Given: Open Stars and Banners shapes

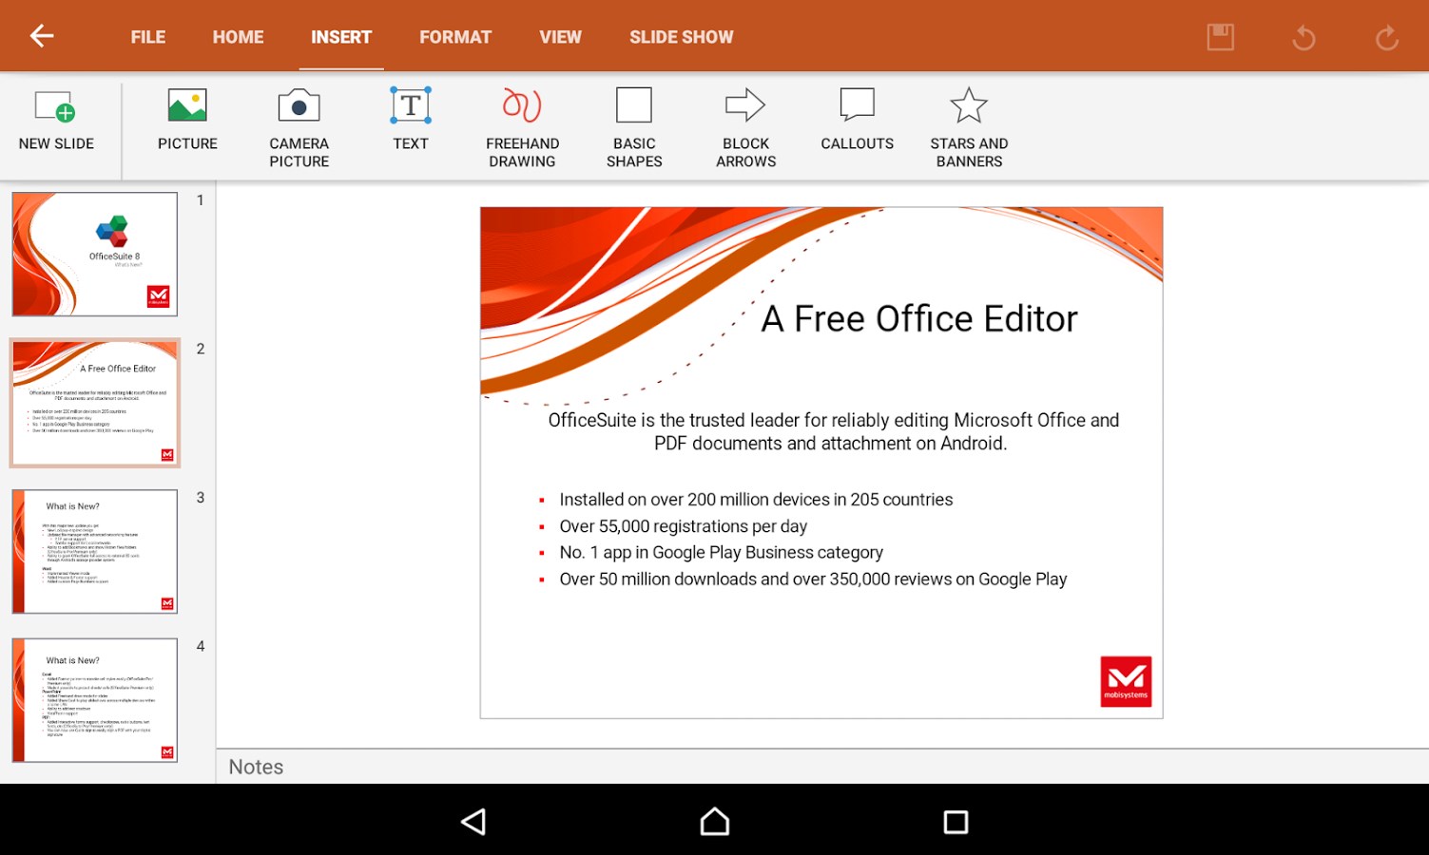Looking at the screenshot, I should click(968, 123).
